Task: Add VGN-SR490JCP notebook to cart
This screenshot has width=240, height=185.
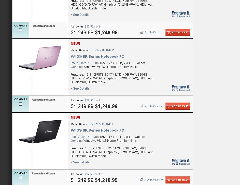Action: coord(178,106)
